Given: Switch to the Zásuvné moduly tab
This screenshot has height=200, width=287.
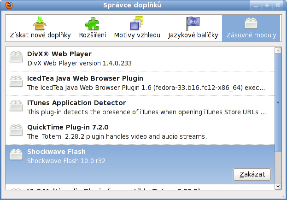Looking at the screenshot, I should pyautogui.click(x=251, y=29).
